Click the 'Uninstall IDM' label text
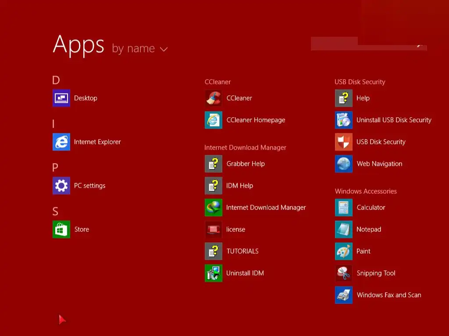The height and width of the screenshot is (336, 449). coord(245,273)
